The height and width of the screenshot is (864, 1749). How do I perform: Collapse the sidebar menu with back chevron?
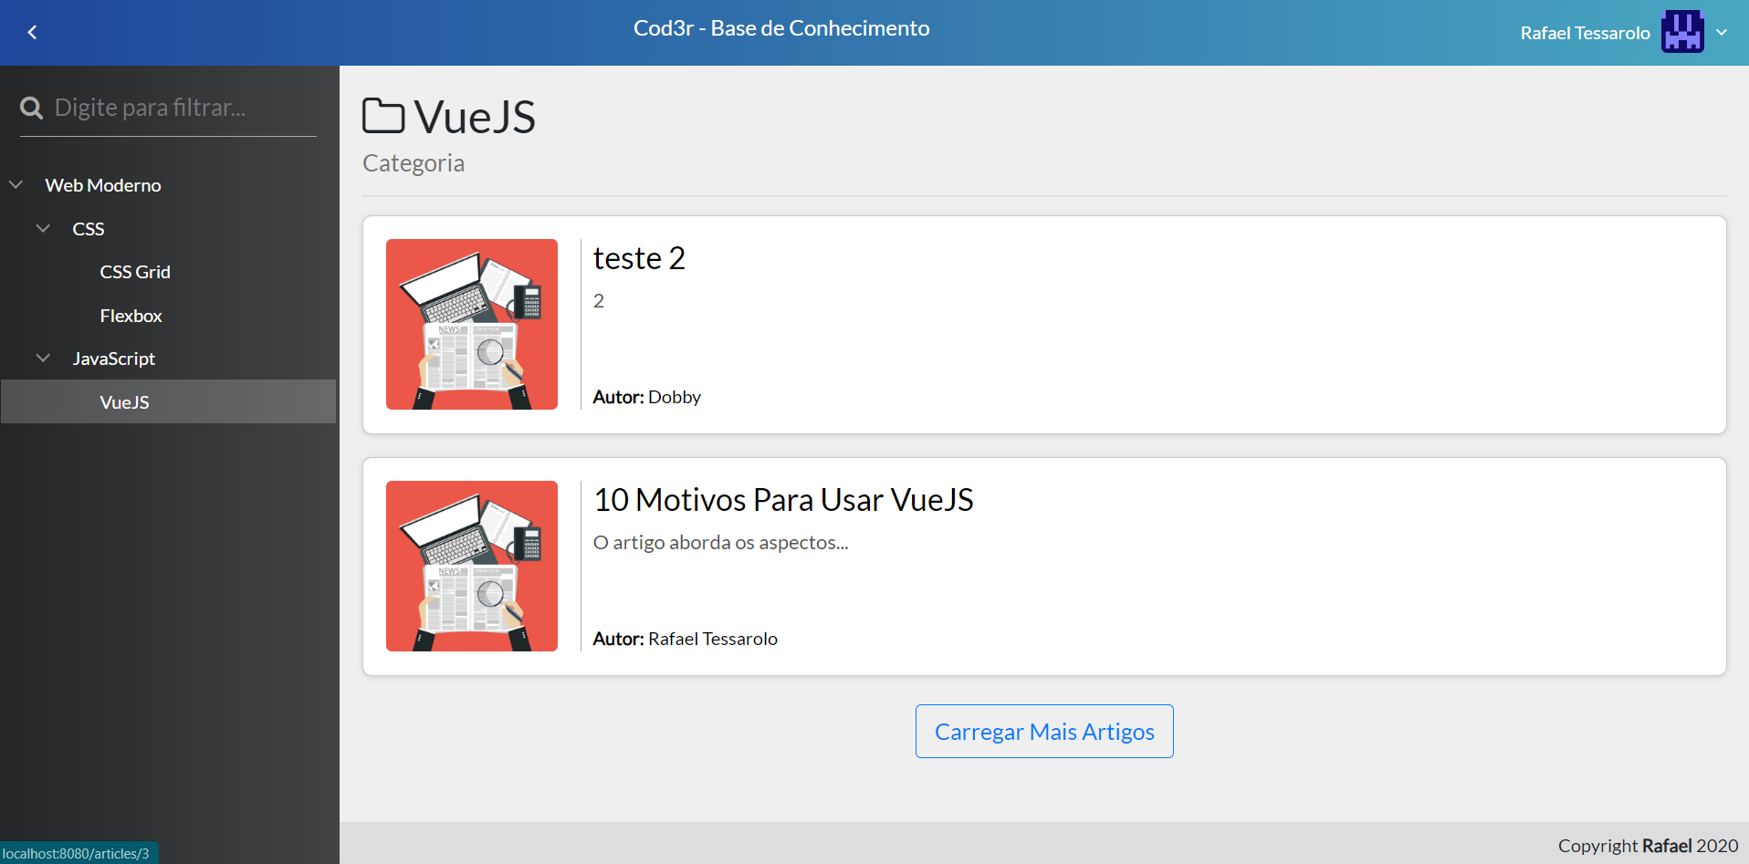(33, 33)
